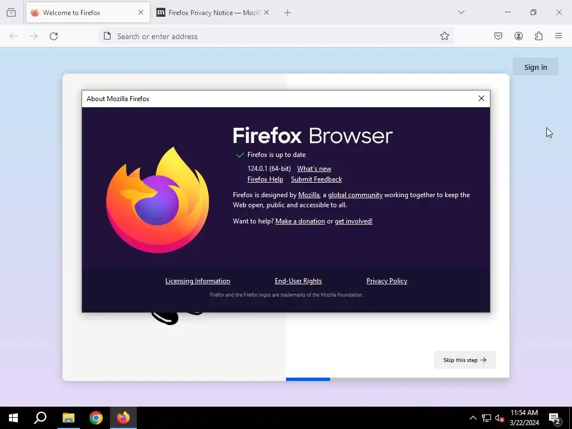Viewport: 572px width, 429px height.
Task: Reload the current page
Action: 54,36
